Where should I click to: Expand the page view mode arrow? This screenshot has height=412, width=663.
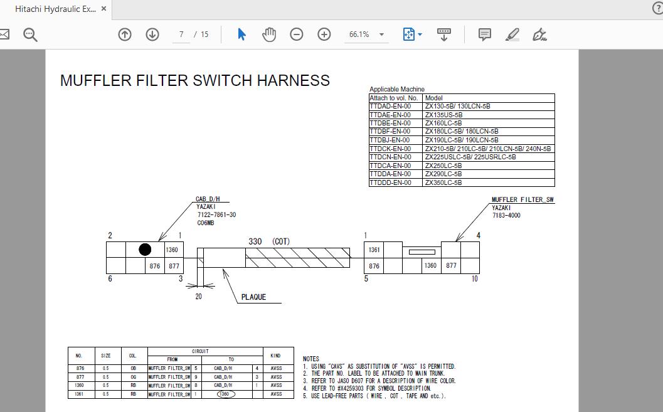419,34
